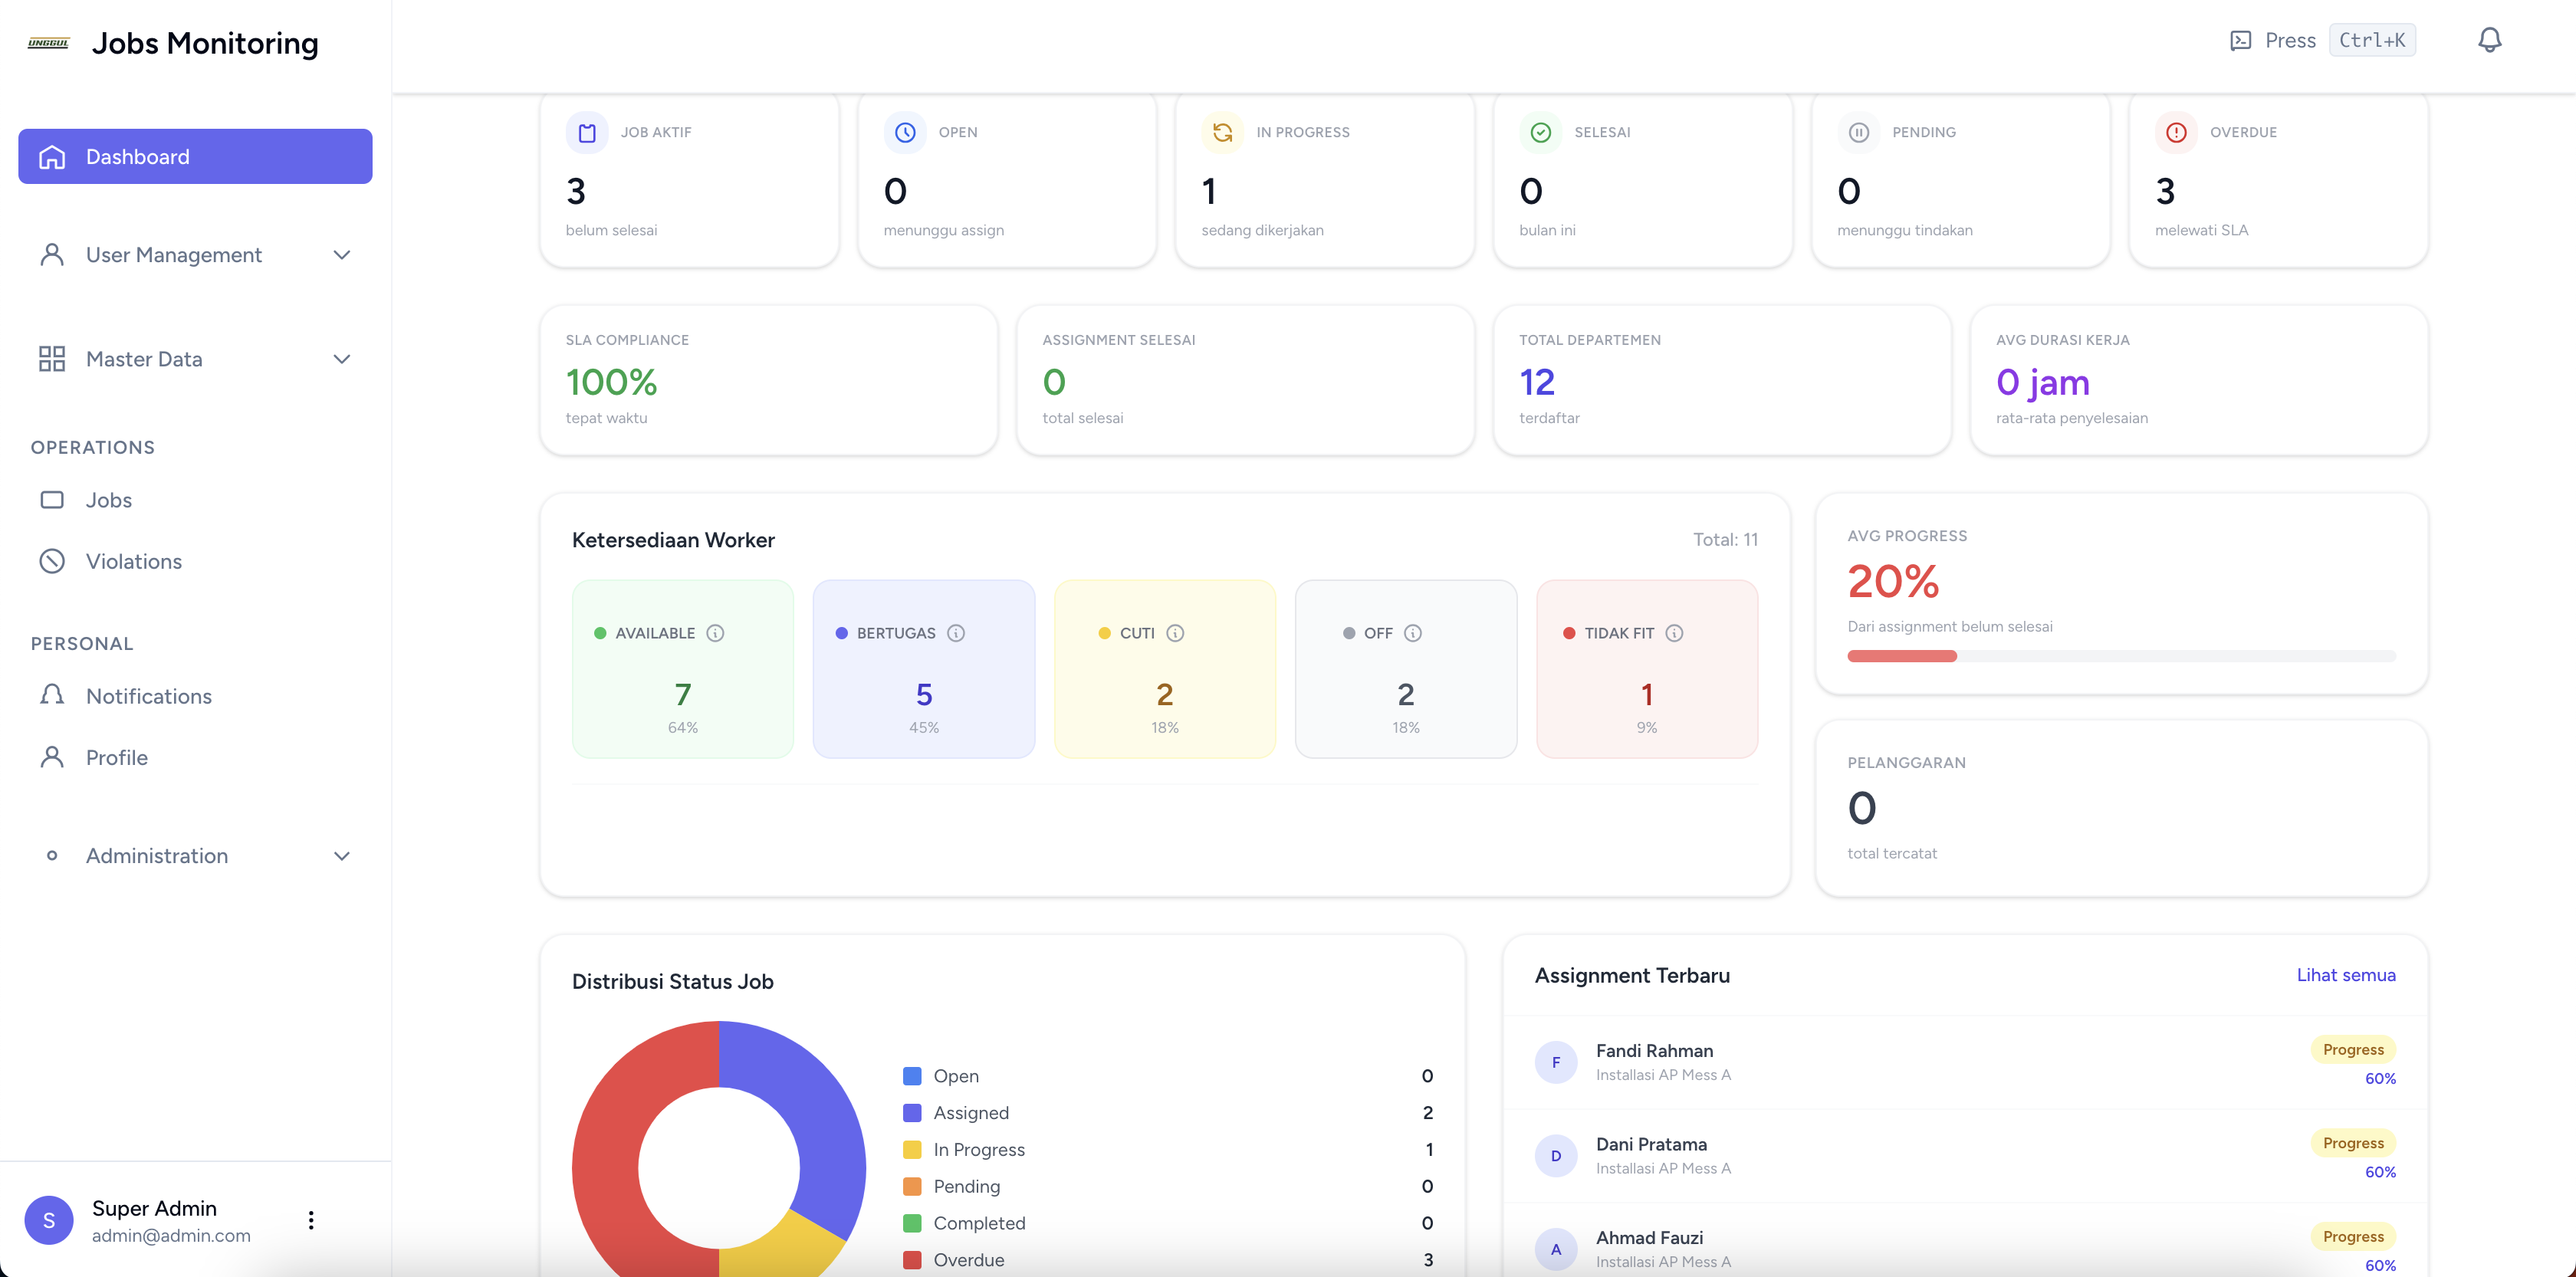The image size is (2576, 1277).
Task: Click Dani Pratama's avatar
Action: [1556, 1156]
